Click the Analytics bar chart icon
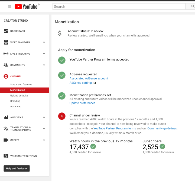195x181 pixels. click(x=6, y=118)
